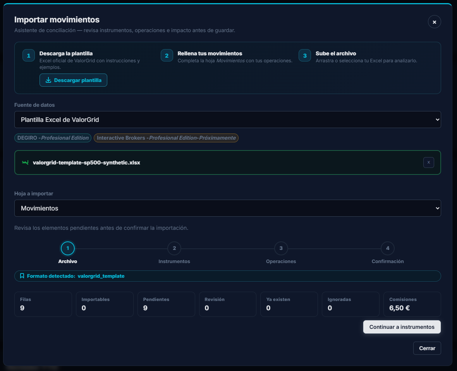Click the Descarga la plantilla heading
457x371 pixels.
[x=66, y=54]
